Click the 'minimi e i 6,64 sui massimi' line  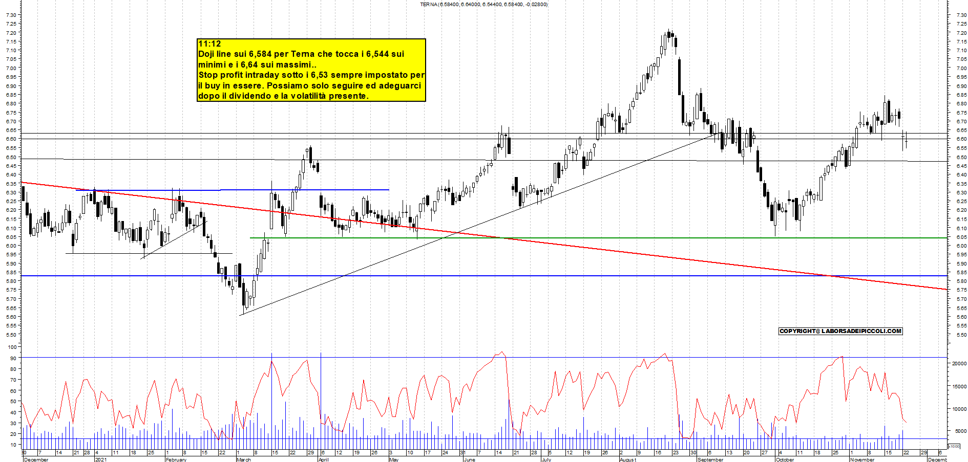257,65
